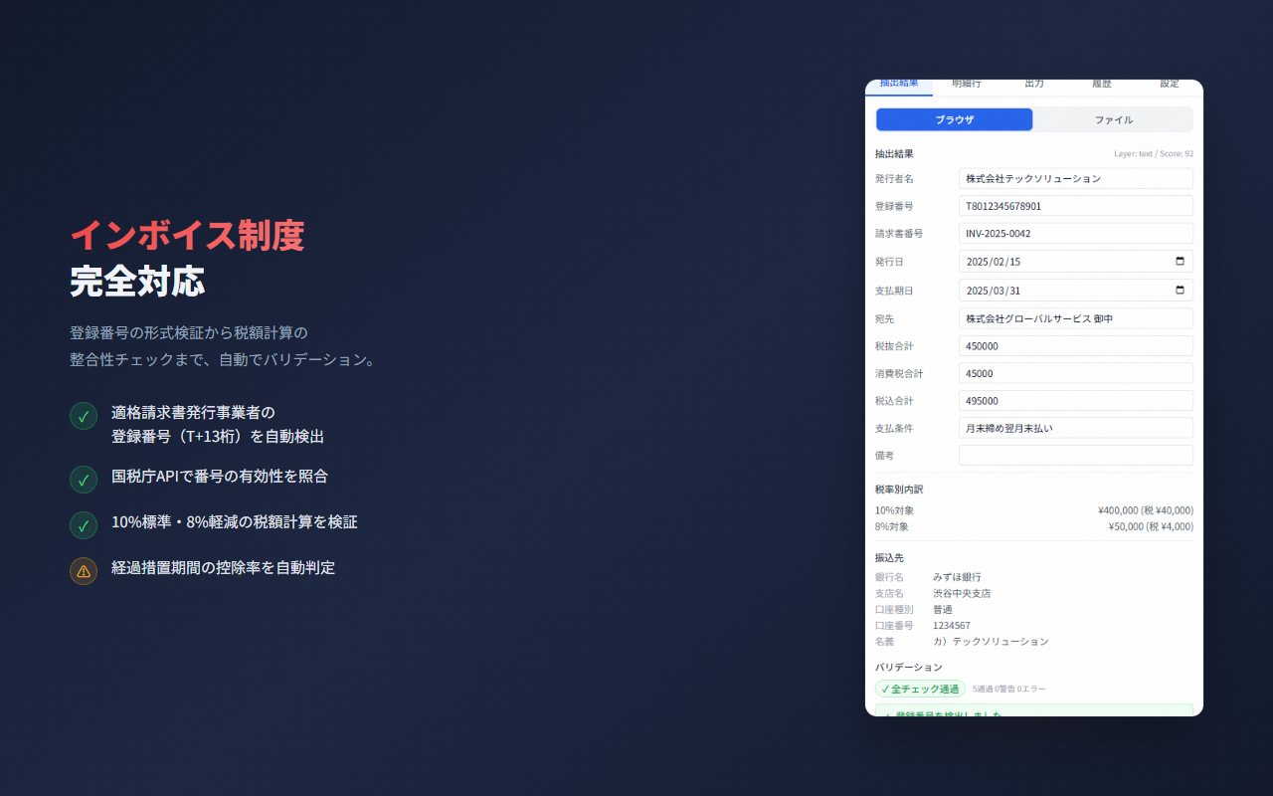Select the 支払期日 date field
1273x796 pixels.
(x=1076, y=291)
